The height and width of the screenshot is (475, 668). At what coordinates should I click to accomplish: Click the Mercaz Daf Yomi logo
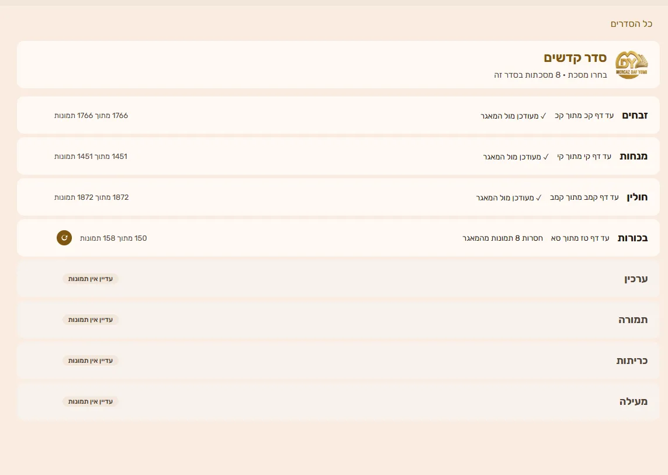tap(631, 65)
